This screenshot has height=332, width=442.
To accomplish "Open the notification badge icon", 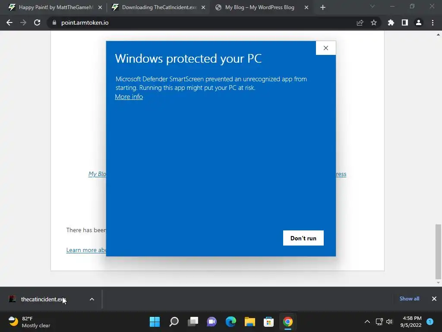I will click(x=430, y=322).
